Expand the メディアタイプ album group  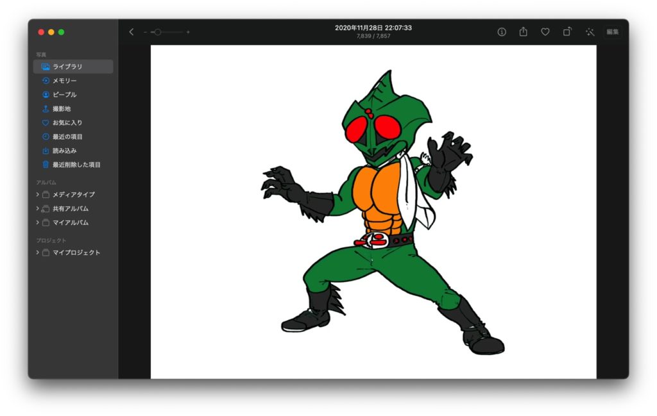click(37, 194)
